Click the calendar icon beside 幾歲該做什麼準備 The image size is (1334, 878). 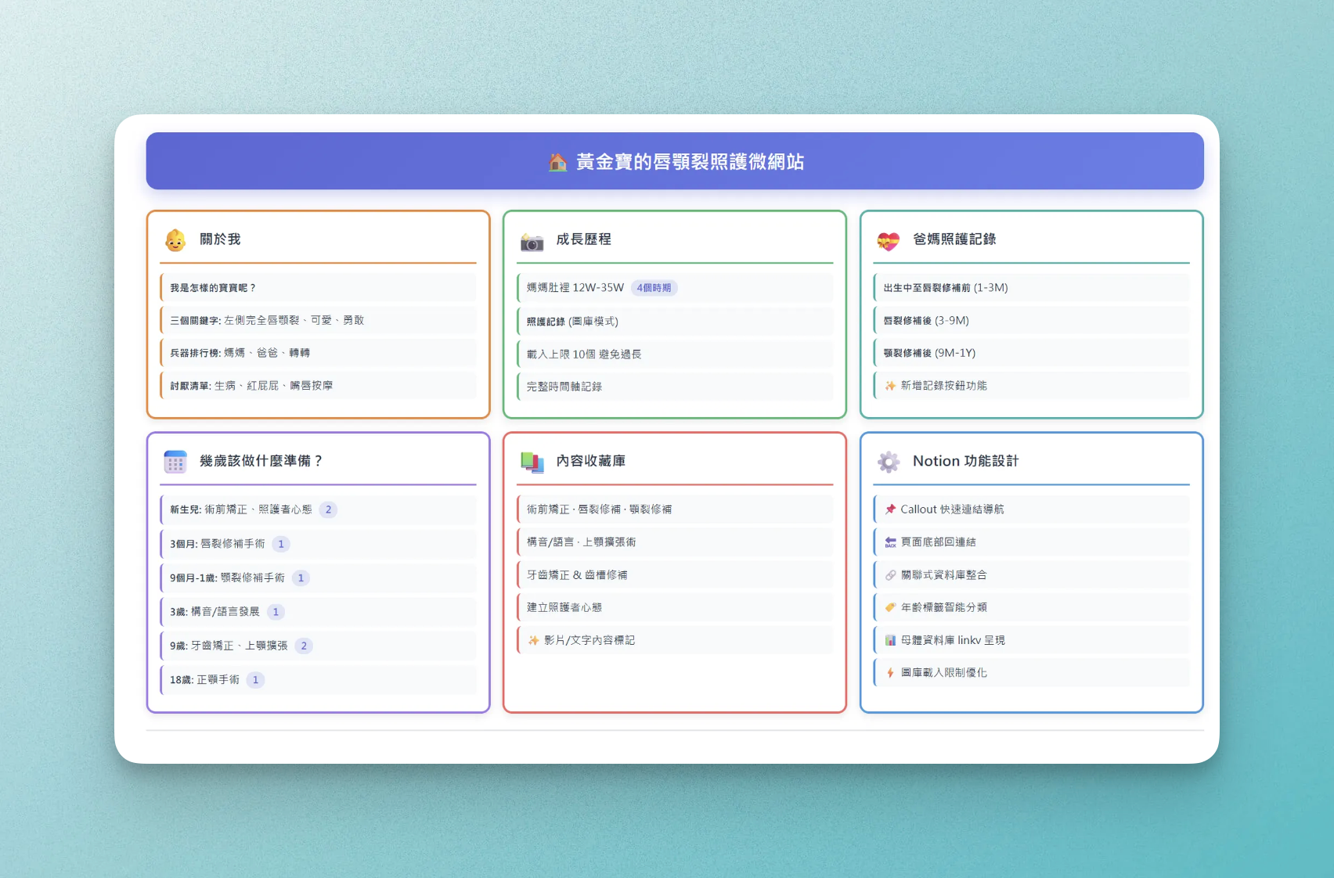175,462
